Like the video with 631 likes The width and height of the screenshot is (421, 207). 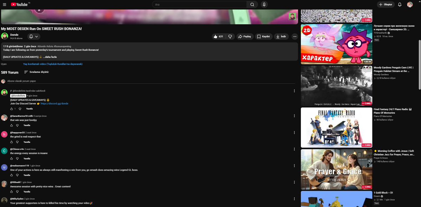[x=218, y=37]
